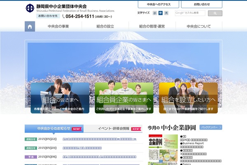
Task: Open 組合員企業の皆さまへ banner
Action: [x=124, y=98]
